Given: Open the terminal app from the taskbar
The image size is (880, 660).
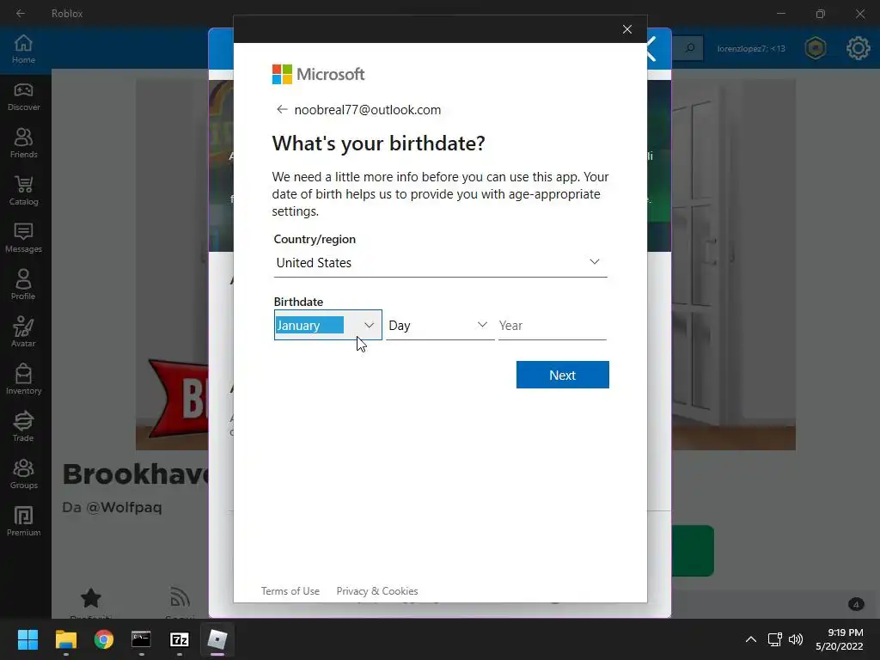Looking at the screenshot, I should (x=141, y=639).
